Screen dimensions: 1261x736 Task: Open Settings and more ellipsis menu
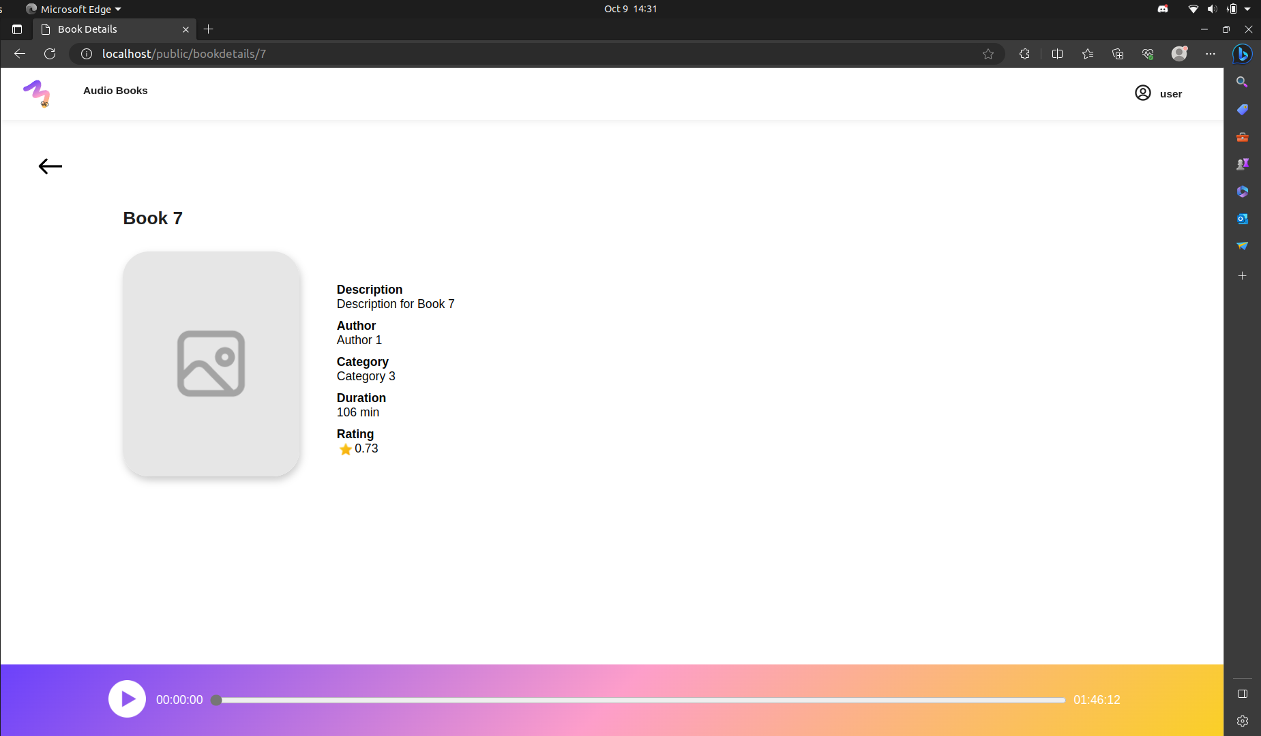[1211, 54]
